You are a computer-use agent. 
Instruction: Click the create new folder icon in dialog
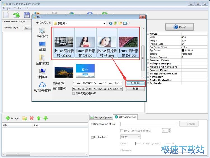click(120, 23)
